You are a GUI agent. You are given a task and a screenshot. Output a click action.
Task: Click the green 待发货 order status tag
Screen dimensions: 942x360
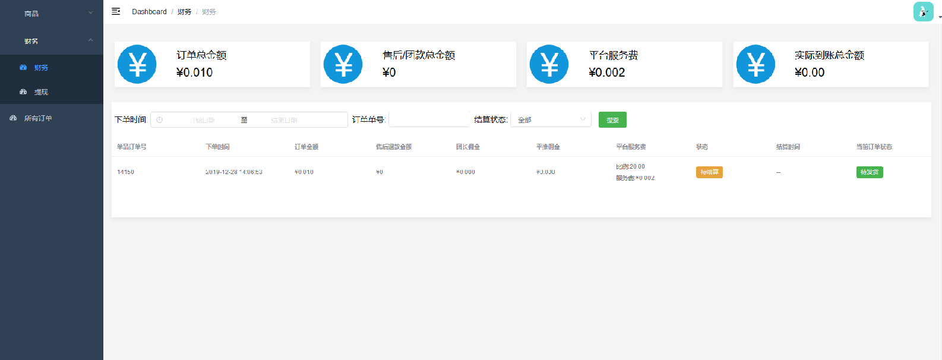[870, 172]
